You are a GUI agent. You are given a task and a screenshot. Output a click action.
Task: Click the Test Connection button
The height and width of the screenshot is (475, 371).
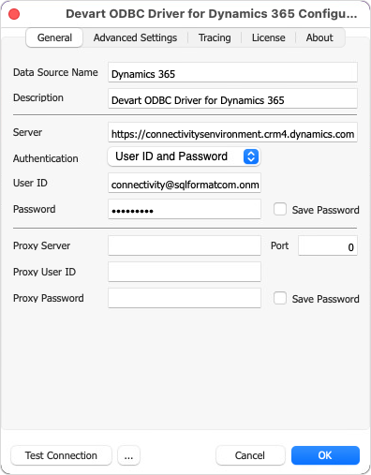pos(61,455)
